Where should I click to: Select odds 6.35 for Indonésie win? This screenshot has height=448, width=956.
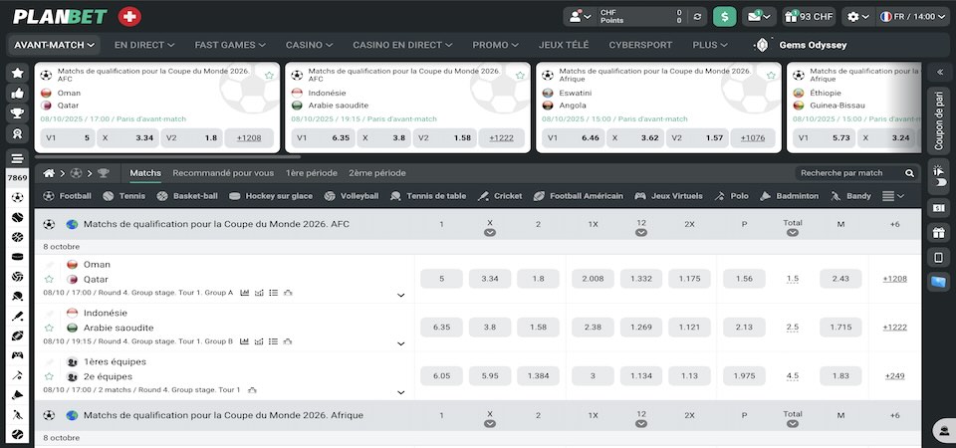[x=441, y=328]
